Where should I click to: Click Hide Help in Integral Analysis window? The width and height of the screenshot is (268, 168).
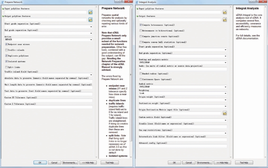click(x=222, y=162)
